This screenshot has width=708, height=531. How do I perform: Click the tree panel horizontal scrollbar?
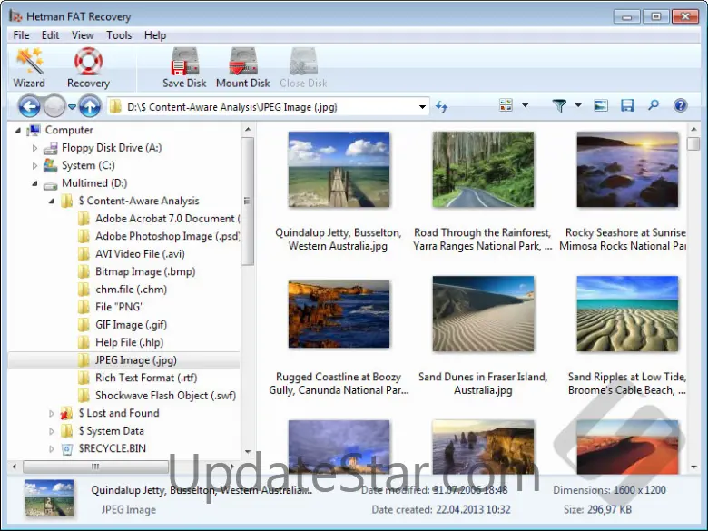95,467
